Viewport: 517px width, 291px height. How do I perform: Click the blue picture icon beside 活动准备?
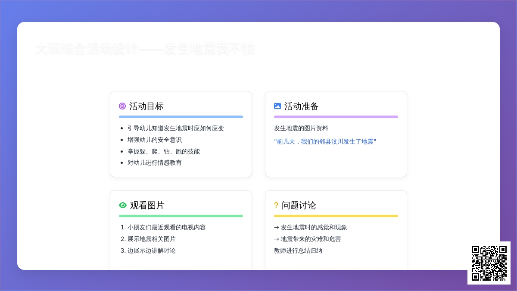click(x=277, y=106)
